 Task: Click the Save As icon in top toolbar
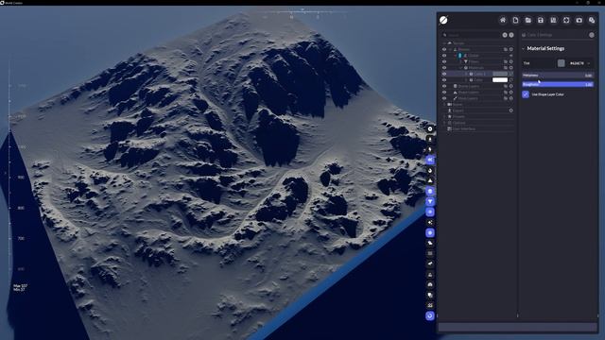point(553,20)
